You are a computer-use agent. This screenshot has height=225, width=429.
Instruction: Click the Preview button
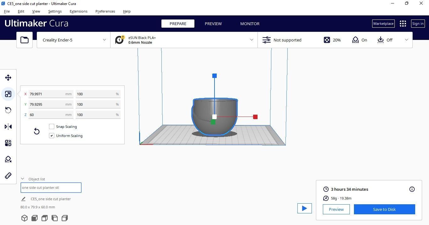(336, 209)
